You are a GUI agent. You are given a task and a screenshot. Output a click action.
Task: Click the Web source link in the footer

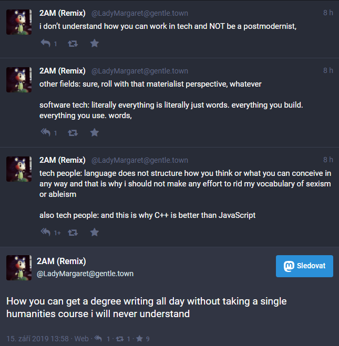click(81, 339)
